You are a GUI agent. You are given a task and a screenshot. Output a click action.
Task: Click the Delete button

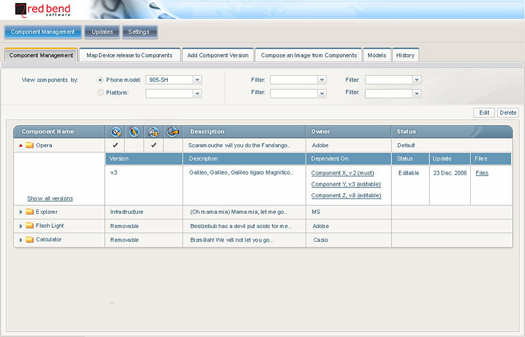coord(508,113)
